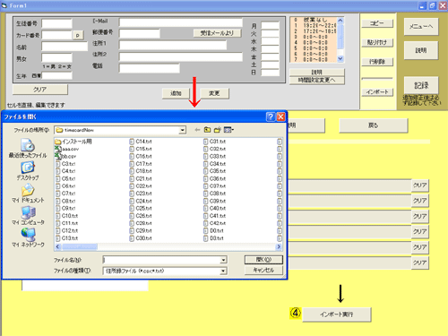The width and height of the screenshot is (448, 336).
Task: Click the インポート button
Action: [x=377, y=92]
